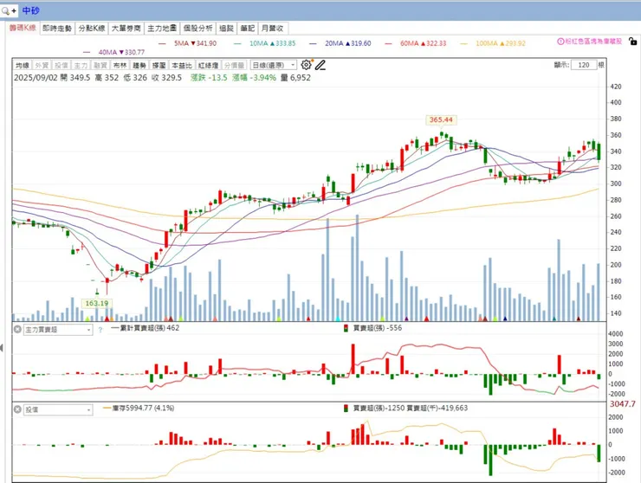Click the dark blue triangle marker near right
The width and height of the screenshot is (641, 483).
[505, 319]
